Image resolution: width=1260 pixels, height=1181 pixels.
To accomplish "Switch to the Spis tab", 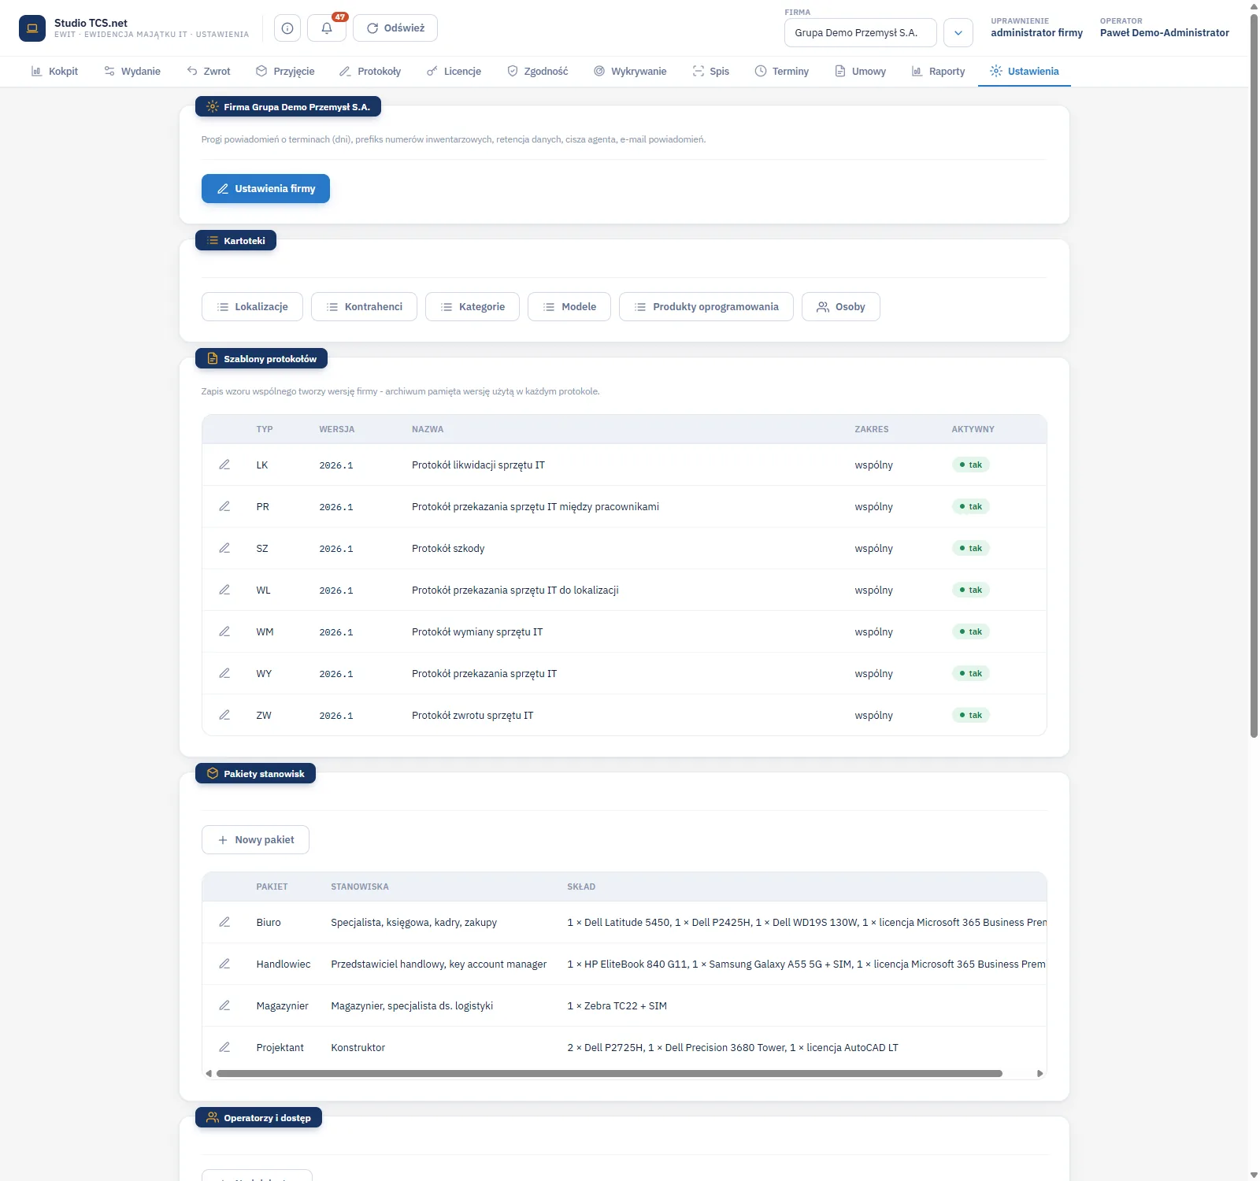I will [x=711, y=71].
